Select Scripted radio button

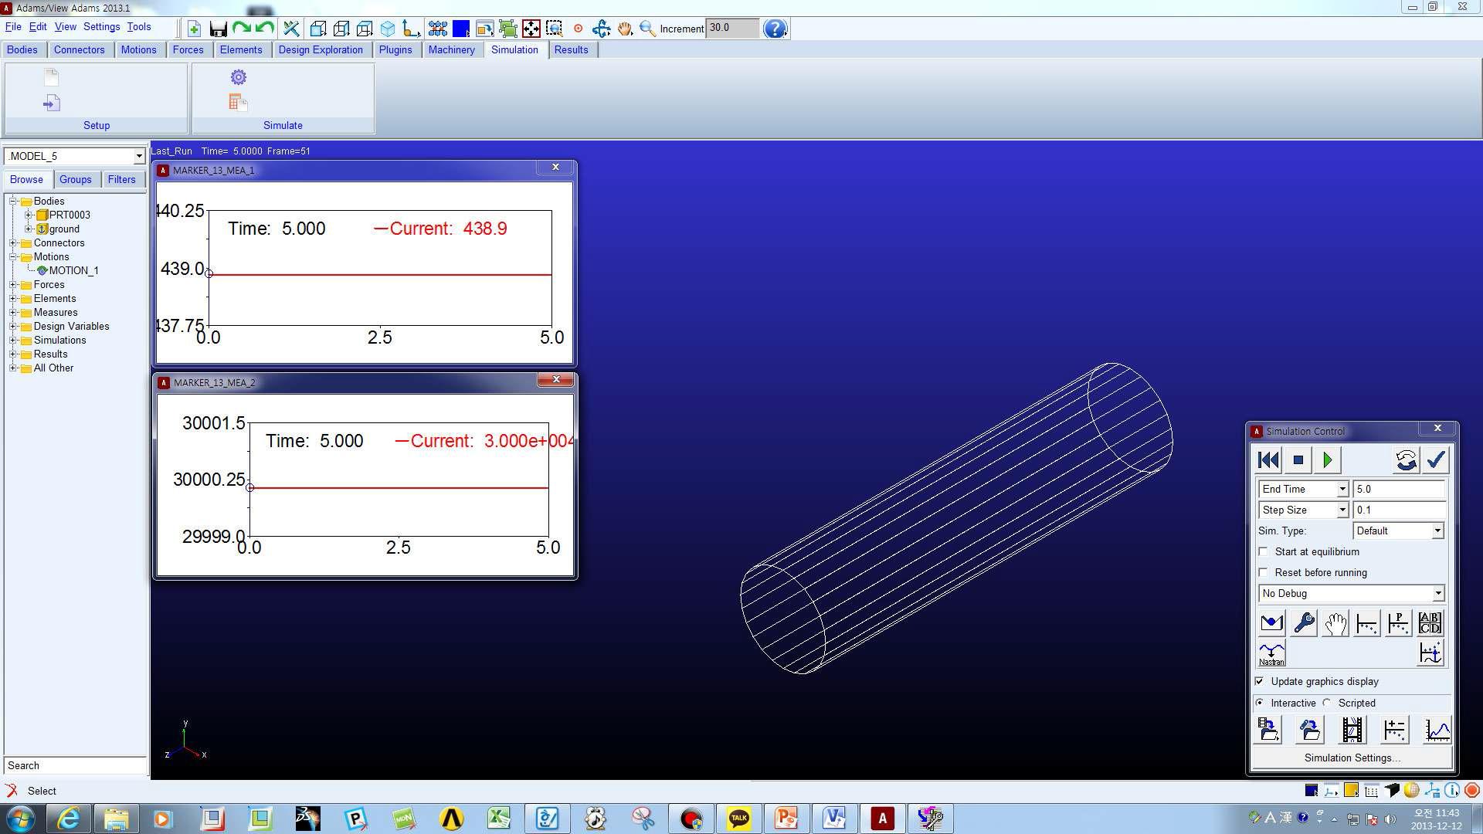pos(1329,703)
